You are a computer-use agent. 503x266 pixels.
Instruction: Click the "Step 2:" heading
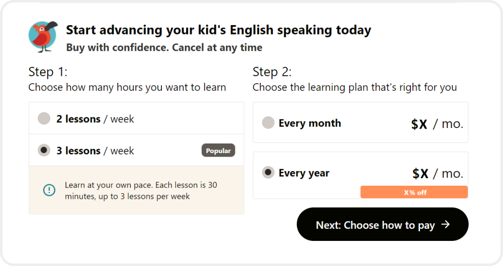point(272,72)
